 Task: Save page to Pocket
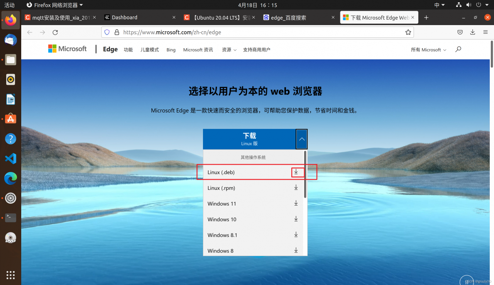(x=460, y=32)
